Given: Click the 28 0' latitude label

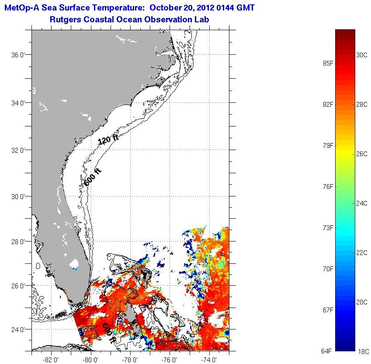Looking at the screenshot, I should (x=18, y=242).
